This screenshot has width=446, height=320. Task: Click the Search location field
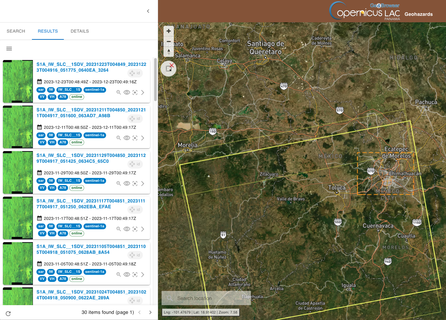coord(206,298)
